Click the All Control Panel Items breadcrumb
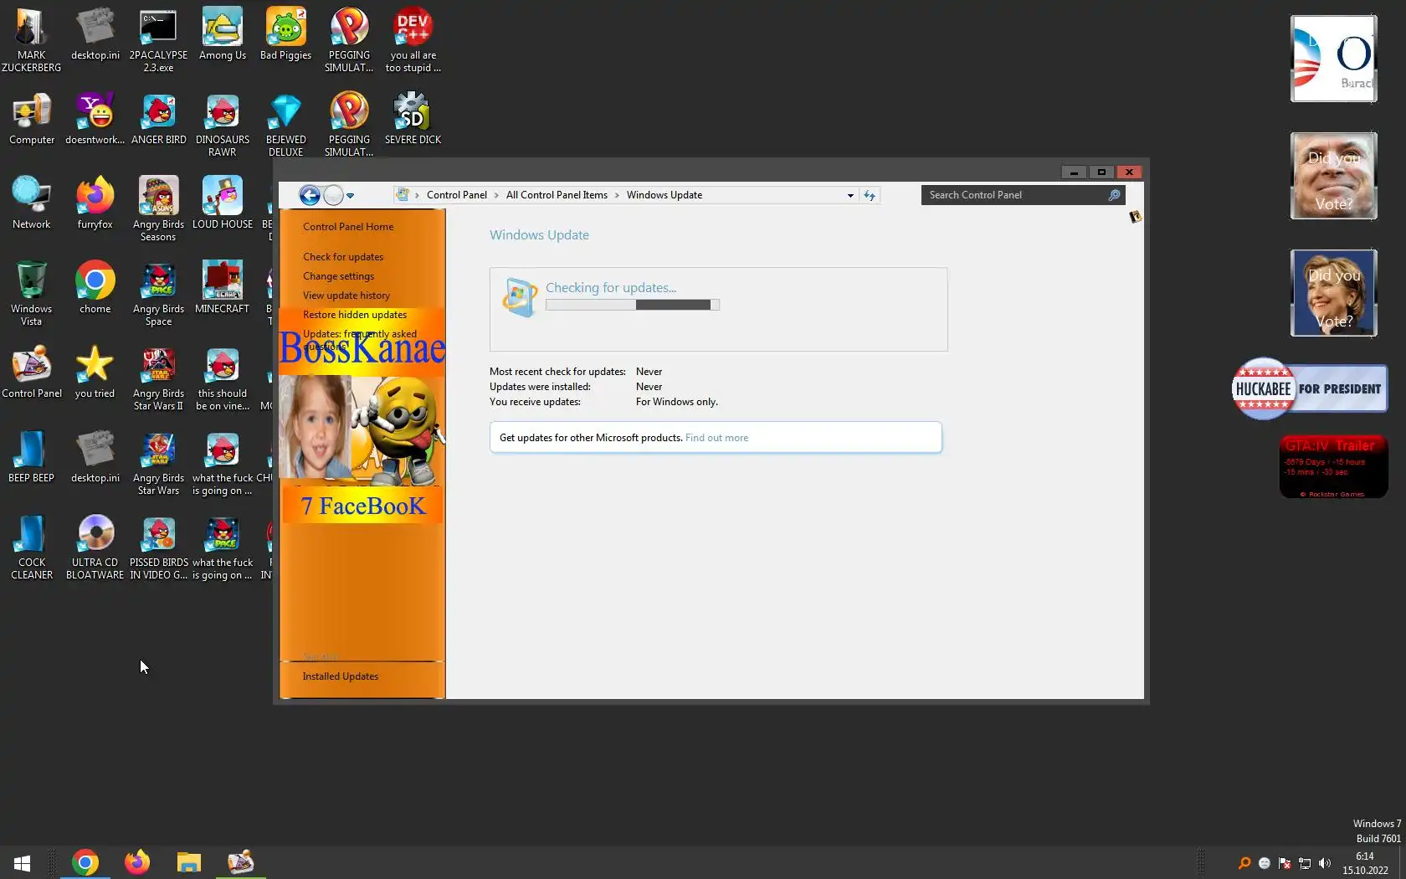Screen dimensions: 1406x879 (557, 195)
